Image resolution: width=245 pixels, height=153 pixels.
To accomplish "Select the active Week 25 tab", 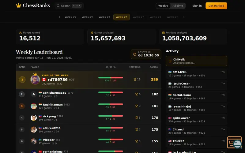I will coord(121,17).
